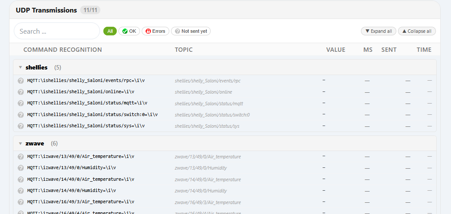Click topic shellies/shelly_Saloni/status/sys
The height and width of the screenshot is (214, 451).
click(x=207, y=126)
